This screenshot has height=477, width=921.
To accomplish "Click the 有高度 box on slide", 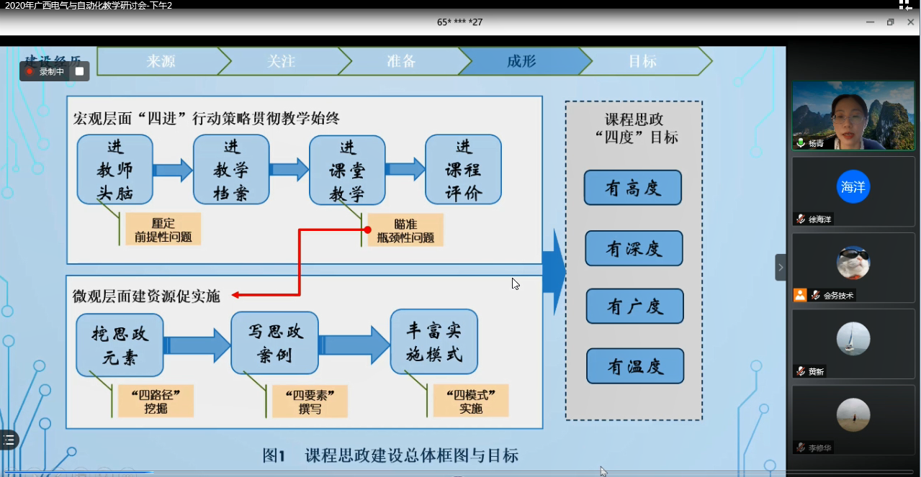I will 633,188.
